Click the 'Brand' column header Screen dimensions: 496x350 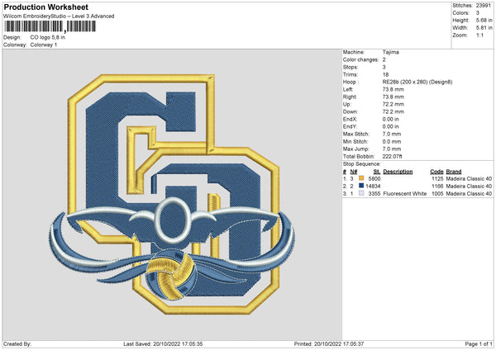pyautogui.click(x=454, y=172)
